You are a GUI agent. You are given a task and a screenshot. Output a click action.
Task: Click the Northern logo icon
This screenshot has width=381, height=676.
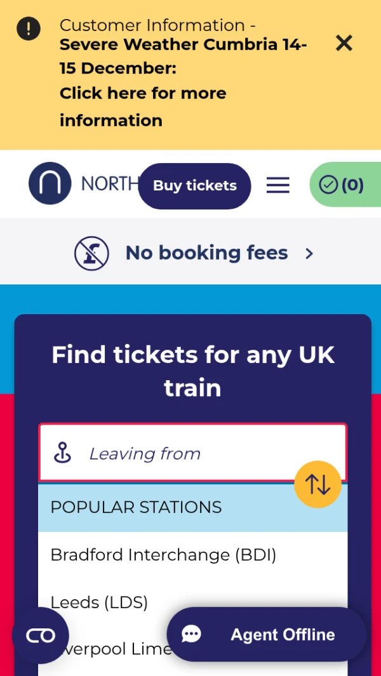coord(50,183)
